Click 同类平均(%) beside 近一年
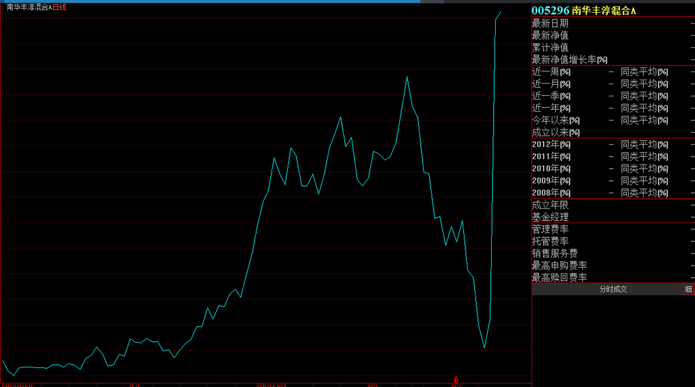Image resolution: width=695 pixels, height=387 pixels. point(644,109)
